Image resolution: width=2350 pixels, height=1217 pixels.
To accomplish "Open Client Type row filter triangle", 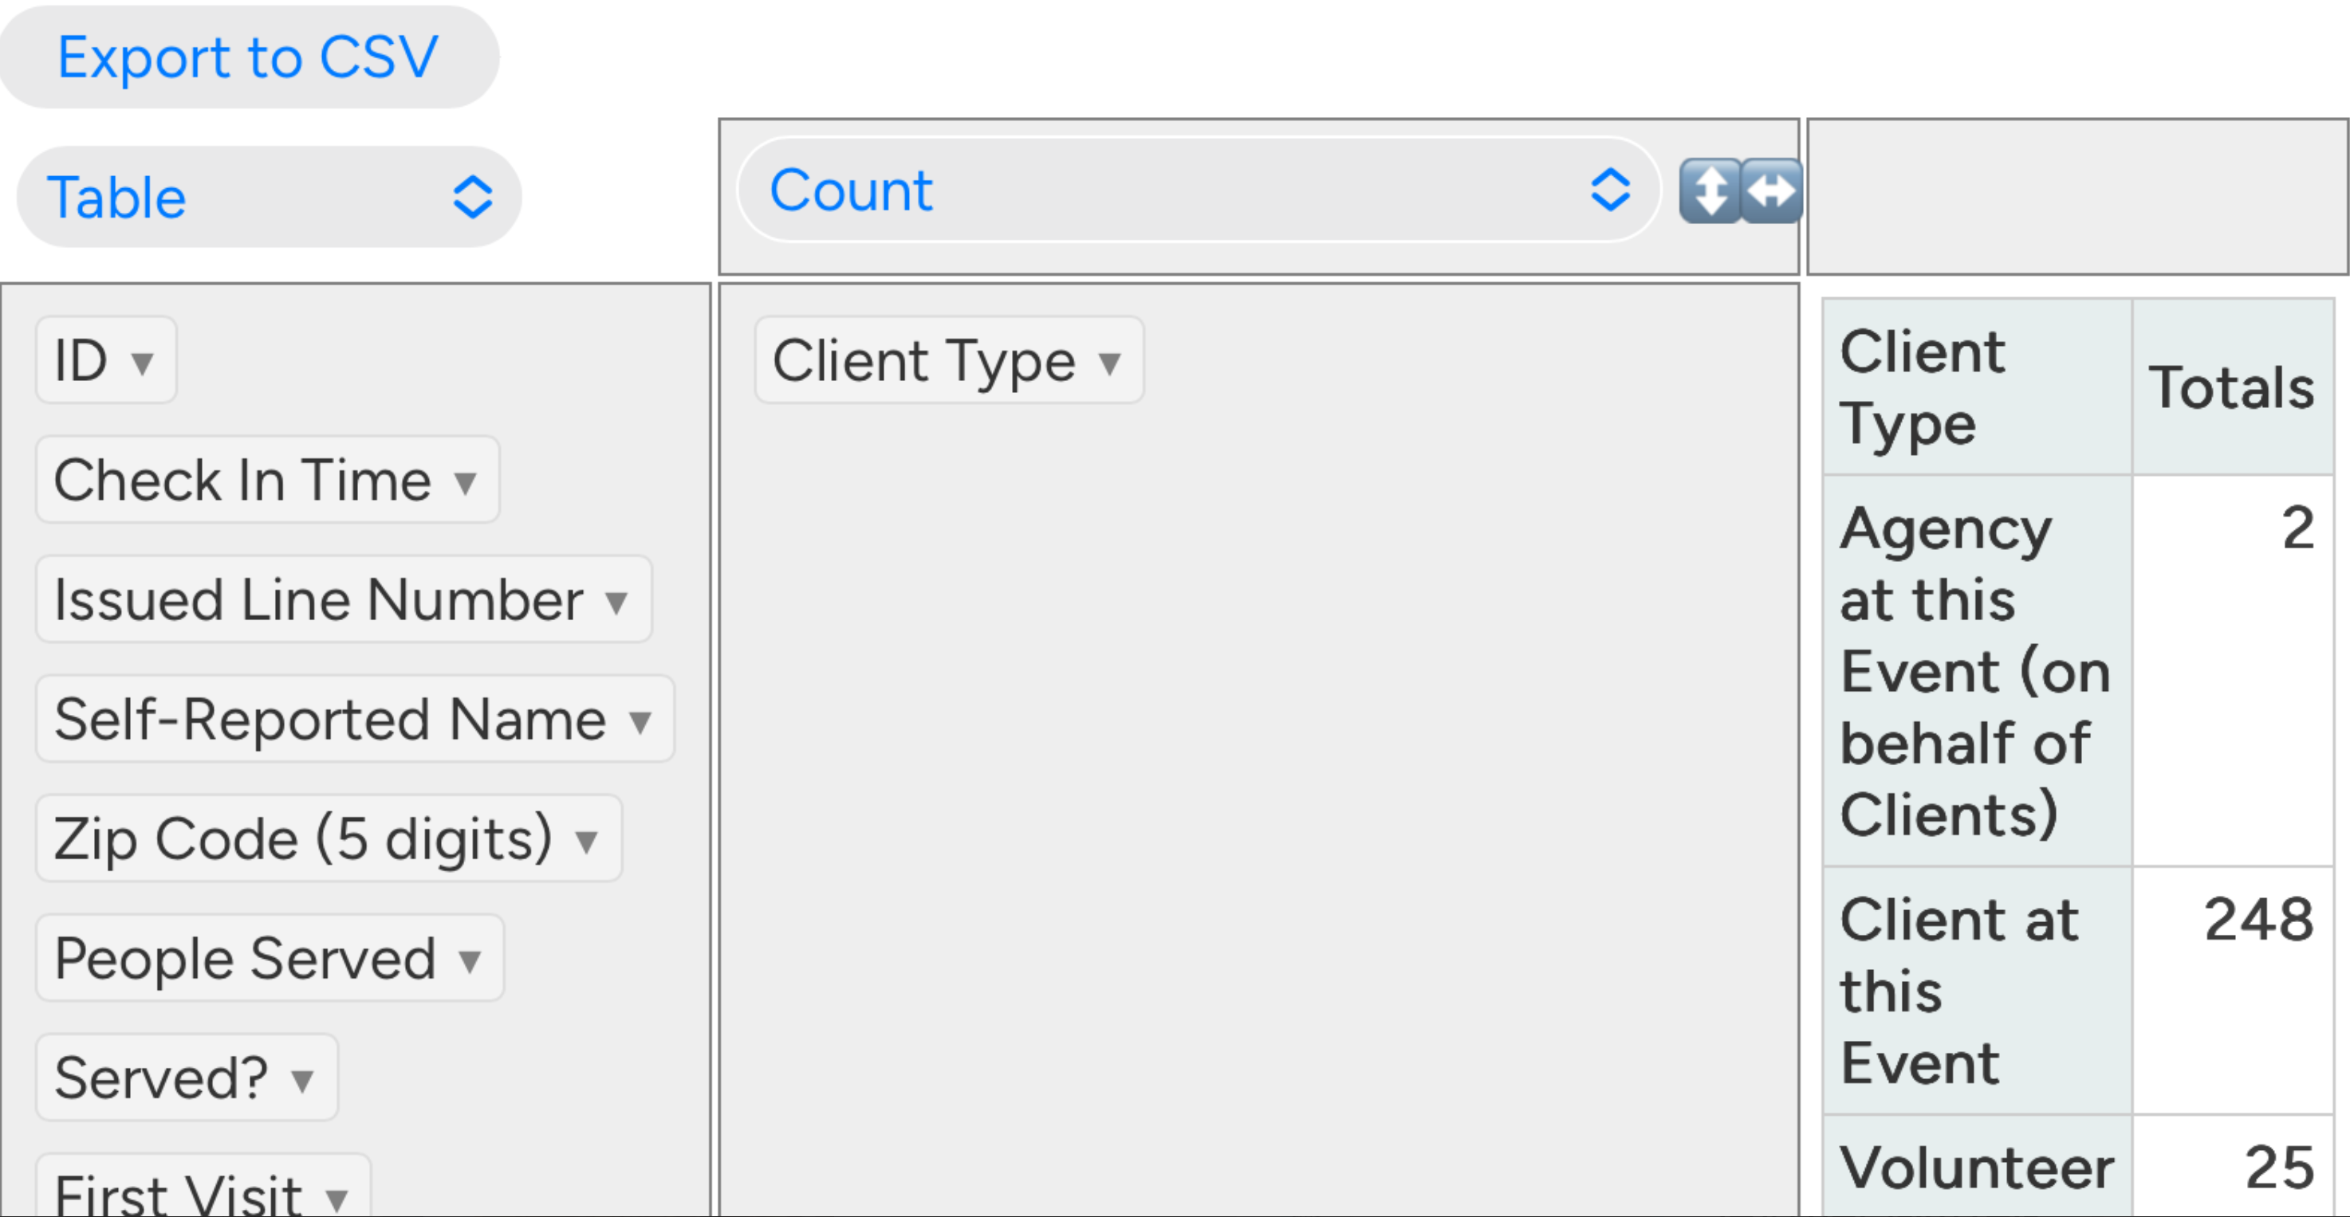I will (1109, 363).
